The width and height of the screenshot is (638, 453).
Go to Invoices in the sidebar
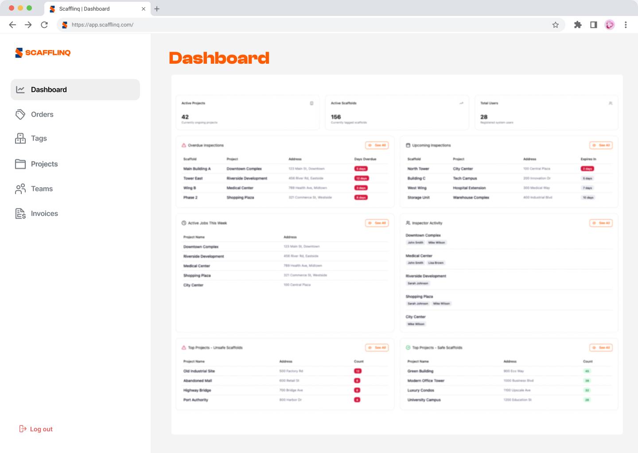click(44, 214)
